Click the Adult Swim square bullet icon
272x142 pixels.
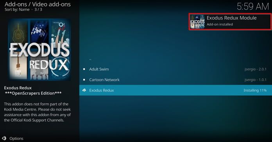[84, 69]
